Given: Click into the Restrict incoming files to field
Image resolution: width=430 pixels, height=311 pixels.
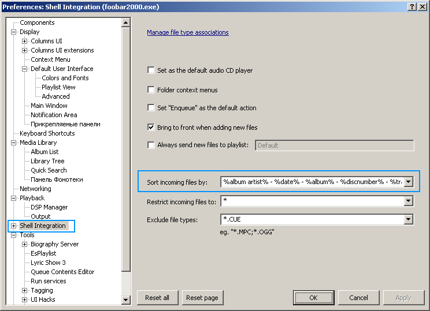Looking at the screenshot, I should (x=312, y=201).
